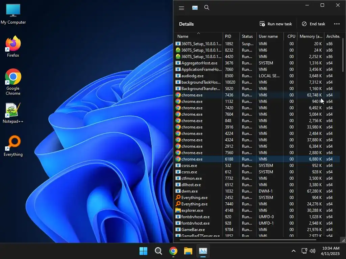The width and height of the screenshot is (346, 259).
Task: Select csrss.exe with PID 532
Action: click(257, 165)
